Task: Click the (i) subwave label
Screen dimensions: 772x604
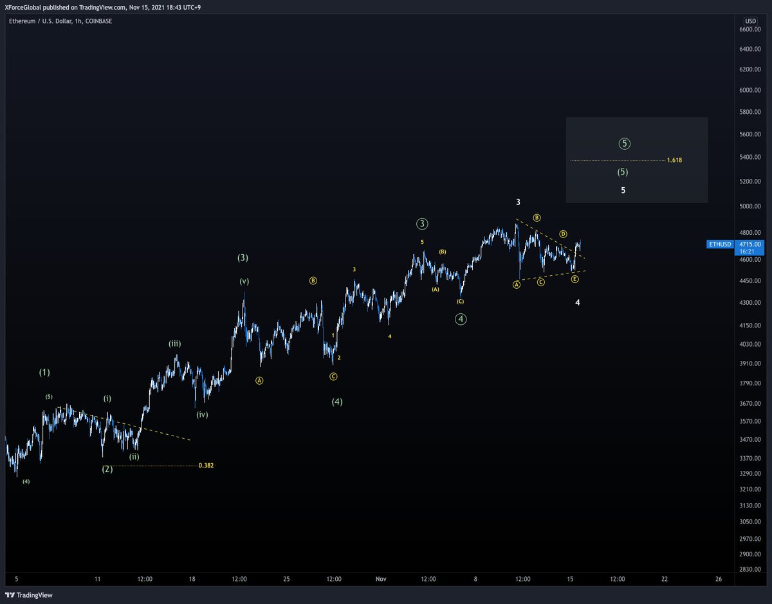Action: pyautogui.click(x=107, y=399)
